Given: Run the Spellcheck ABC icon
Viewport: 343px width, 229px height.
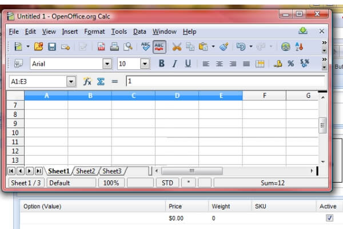Looking at the screenshot, I should tap(145, 47).
